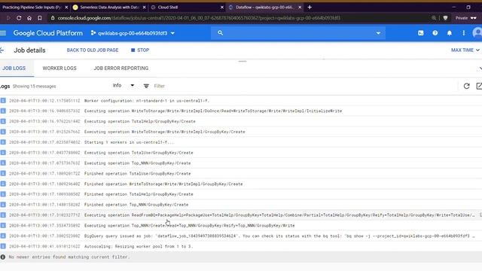The height and width of the screenshot is (271, 482).
Task: Refresh the job logs list
Action: tap(466, 86)
